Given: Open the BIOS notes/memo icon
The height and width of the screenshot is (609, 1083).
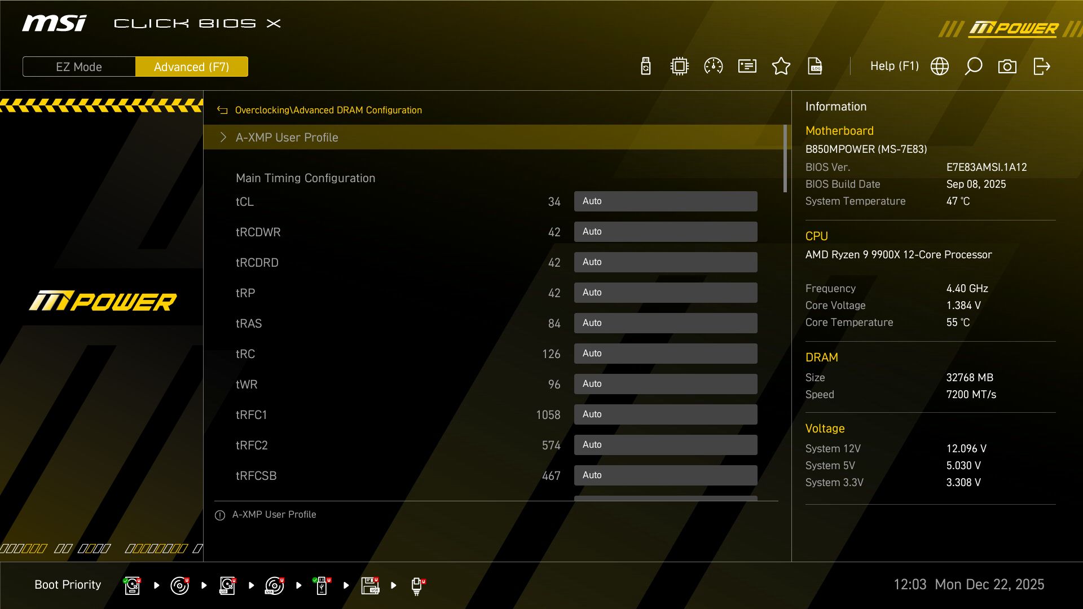Looking at the screenshot, I should click(x=747, y=66).
